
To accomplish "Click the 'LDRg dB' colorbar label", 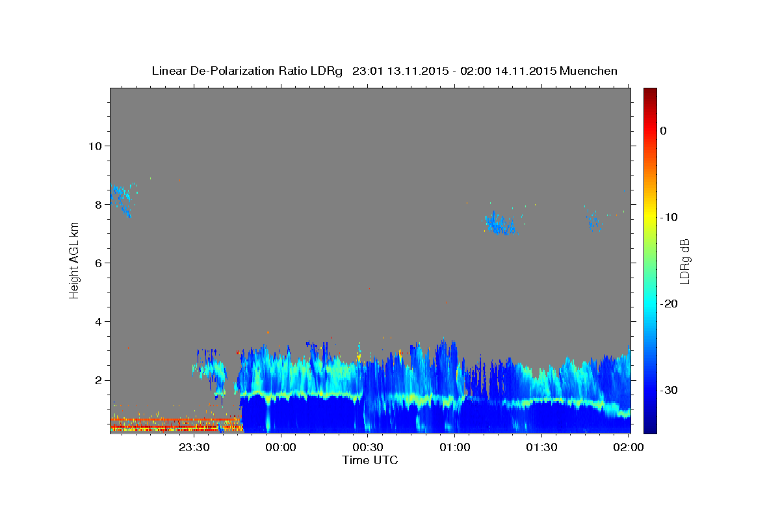I will 684,261.
